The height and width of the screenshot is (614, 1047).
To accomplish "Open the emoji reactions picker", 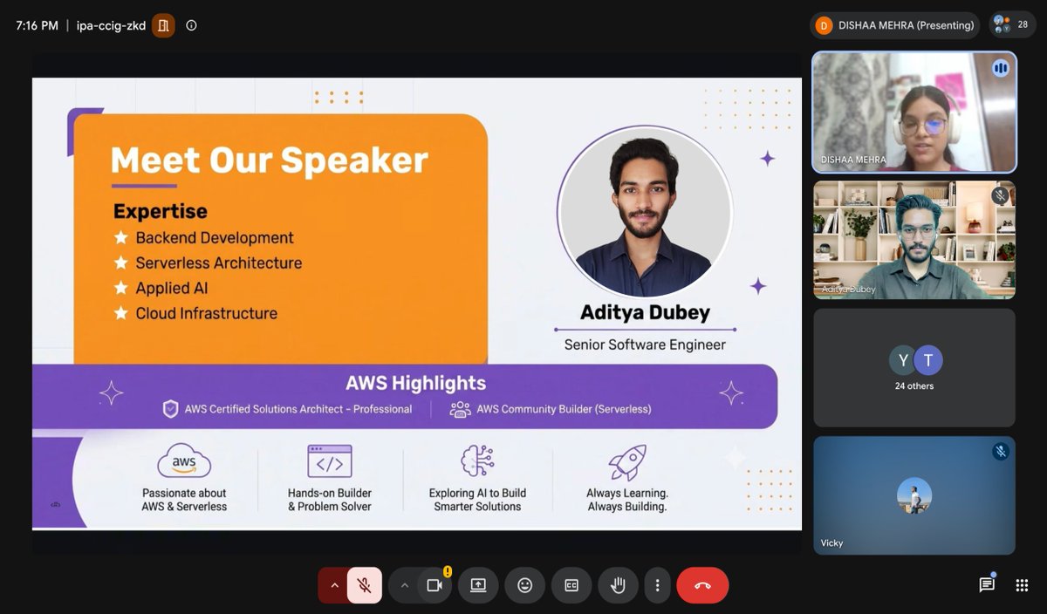I will 525,585.
